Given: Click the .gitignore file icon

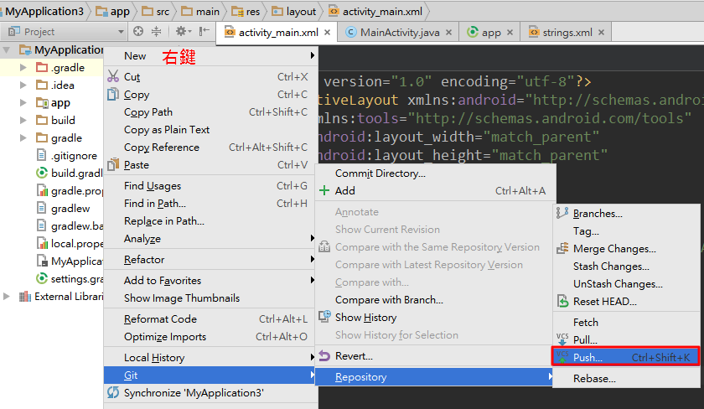Looking at the screenshot, I should point(41,155).
